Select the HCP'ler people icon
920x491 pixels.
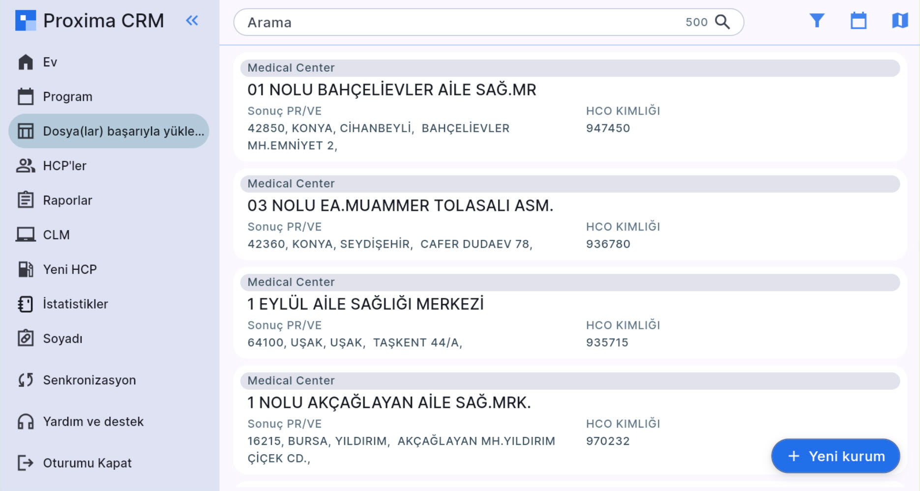coord(26,166)
